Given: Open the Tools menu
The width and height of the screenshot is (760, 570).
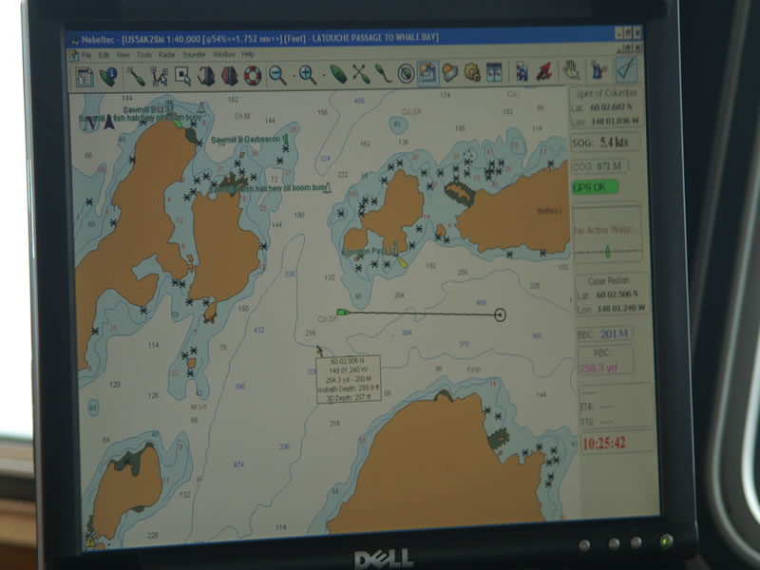Looking at the screenshot, I should coord(144,55).
